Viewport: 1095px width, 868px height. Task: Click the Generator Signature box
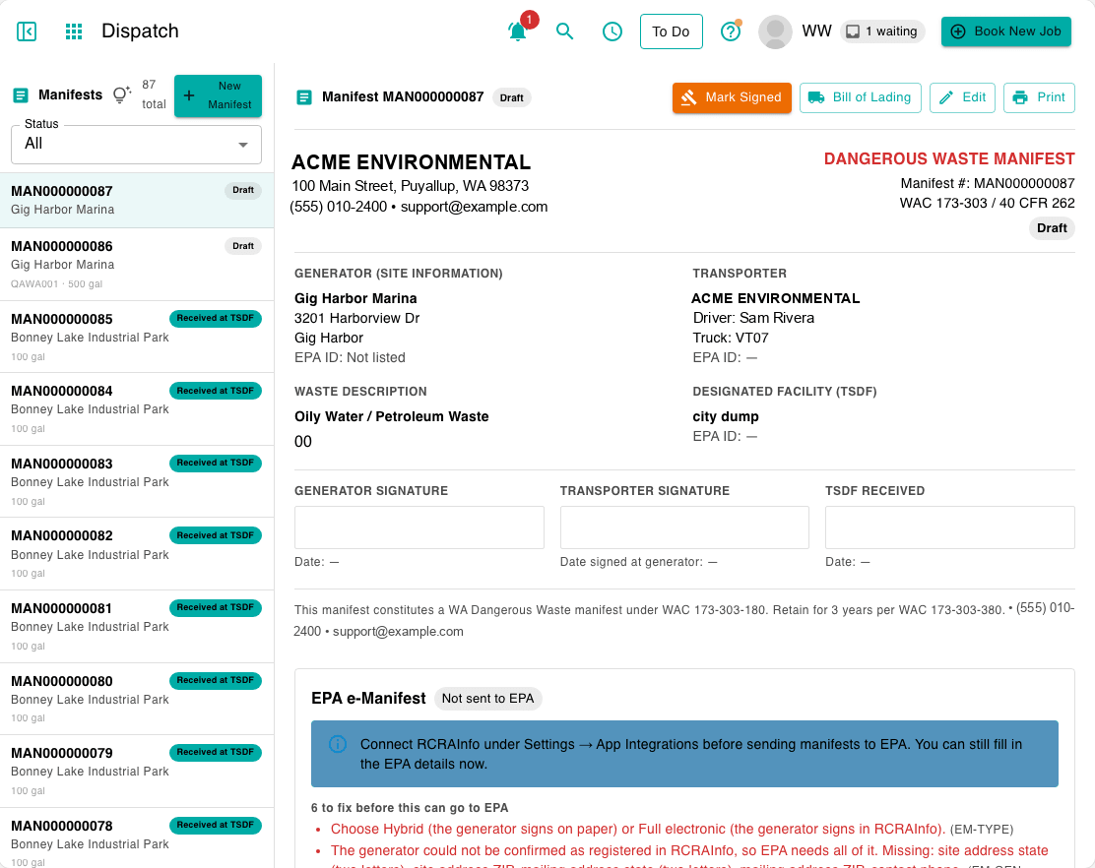click(x=419, y=527)
